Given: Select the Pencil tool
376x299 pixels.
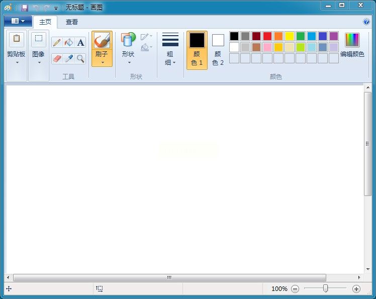Looking at the screenshot, I should (57, 43).
